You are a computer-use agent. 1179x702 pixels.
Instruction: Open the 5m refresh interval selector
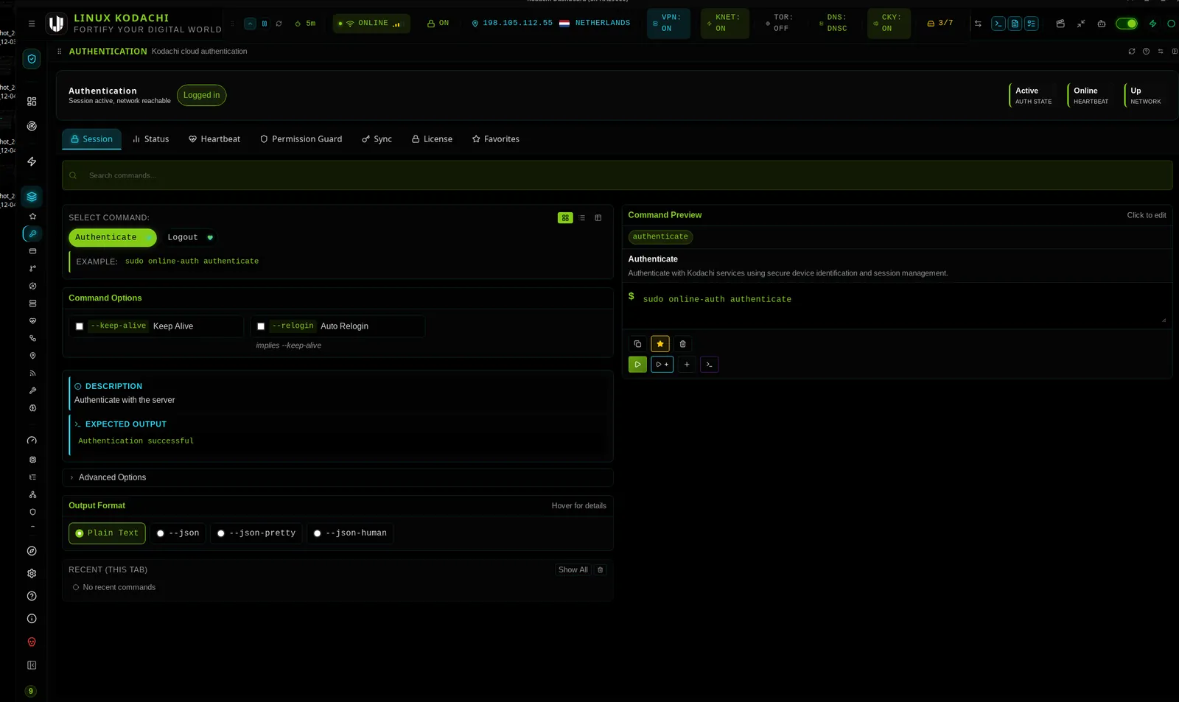point(306,24)
